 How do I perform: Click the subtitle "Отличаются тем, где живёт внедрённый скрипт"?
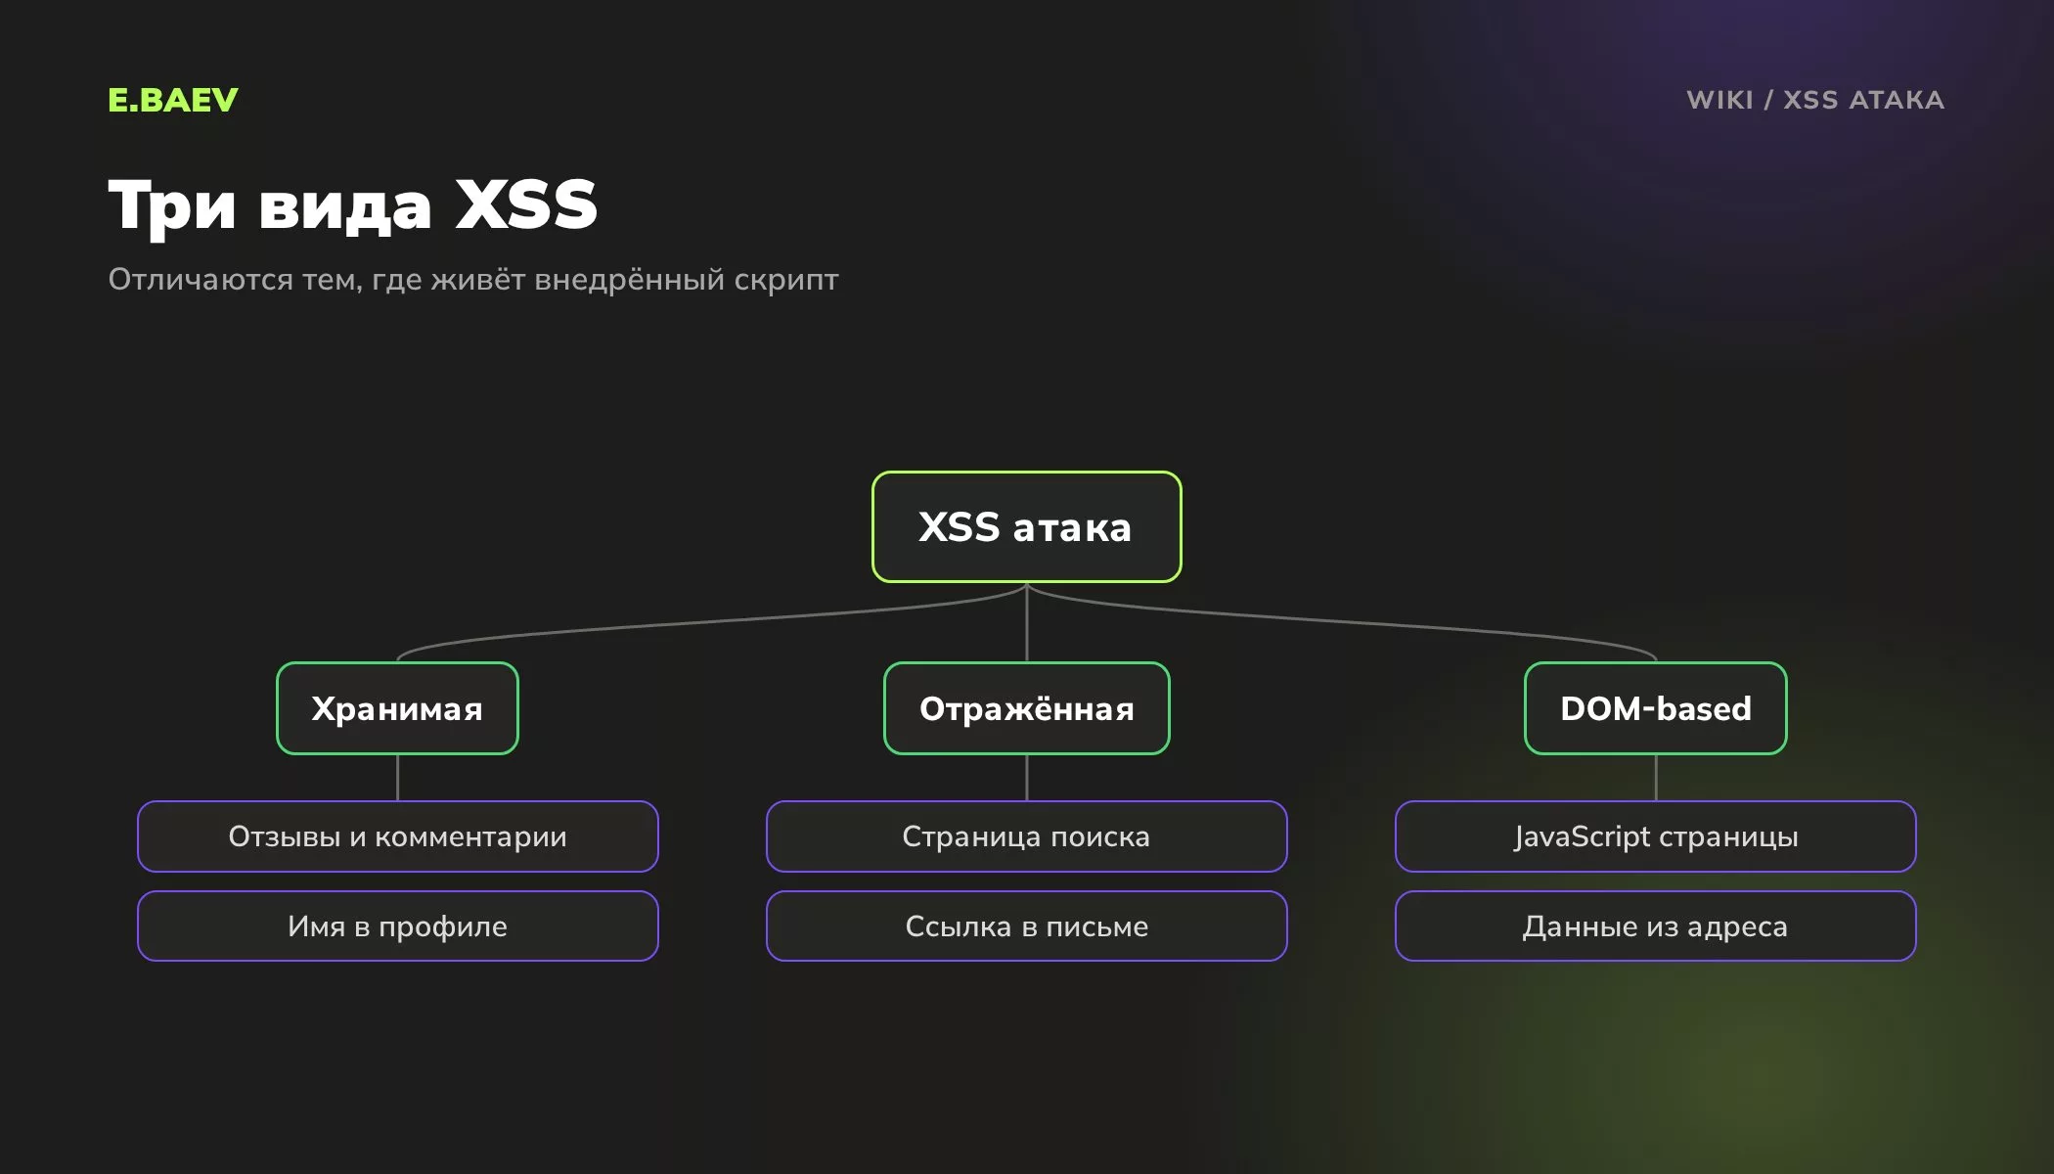[473, 280]
